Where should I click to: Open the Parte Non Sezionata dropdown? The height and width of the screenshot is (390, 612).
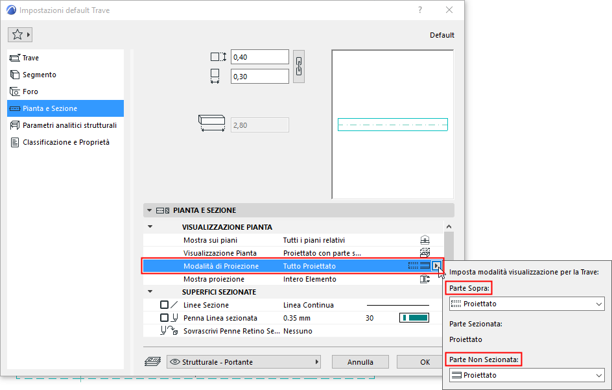pyautogui.click(x=527, y=375)
